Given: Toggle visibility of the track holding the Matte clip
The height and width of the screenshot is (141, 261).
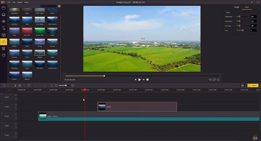Looking at the screenshot, I should pyautogui.click(x=16, y=105).
